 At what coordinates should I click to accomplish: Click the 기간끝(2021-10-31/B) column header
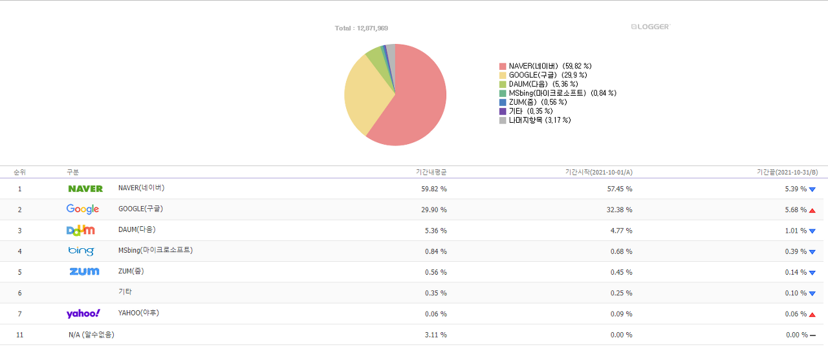point(787,172)
